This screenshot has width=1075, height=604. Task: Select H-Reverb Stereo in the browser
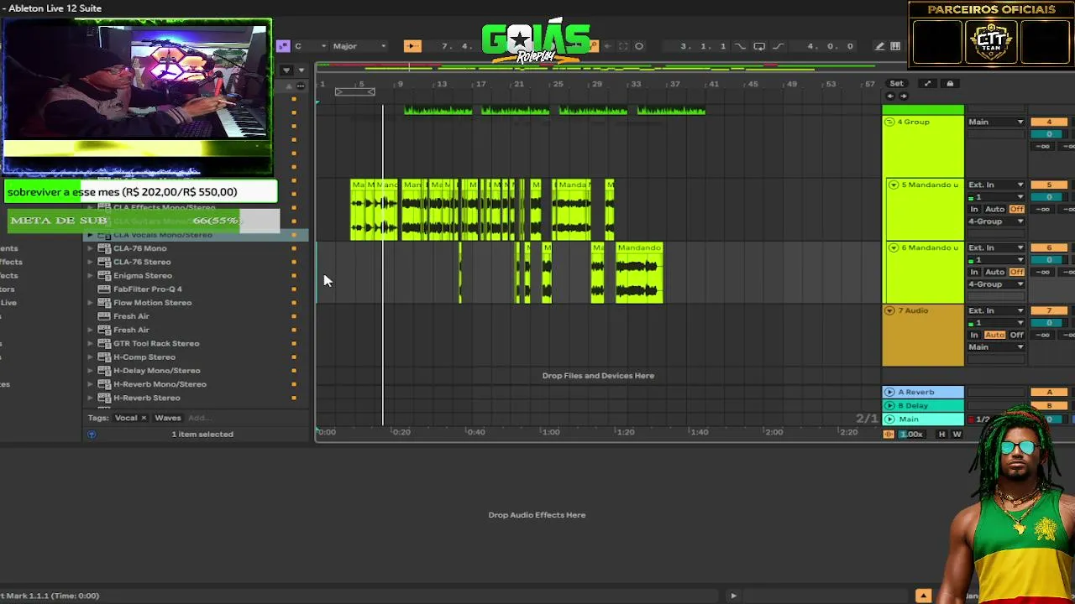147,398
